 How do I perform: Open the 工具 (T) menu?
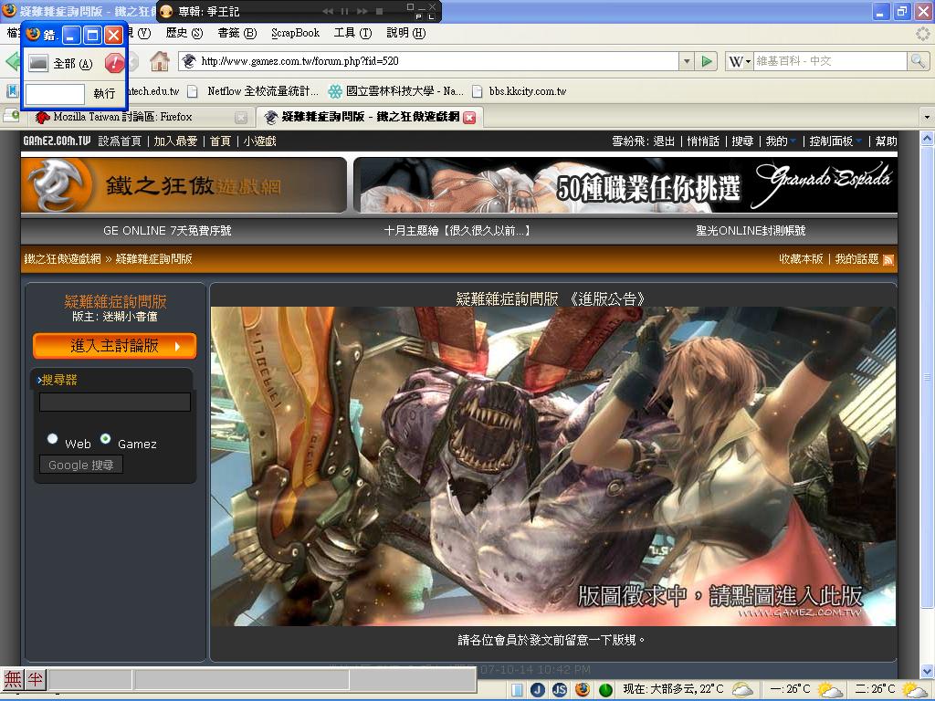pyautogui.click(x=352, y=33)
